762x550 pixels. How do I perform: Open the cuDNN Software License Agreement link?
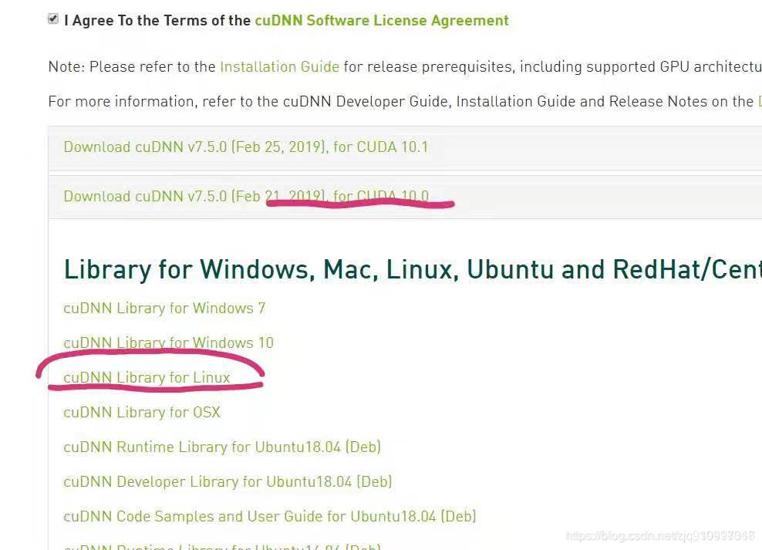(382, 20)
